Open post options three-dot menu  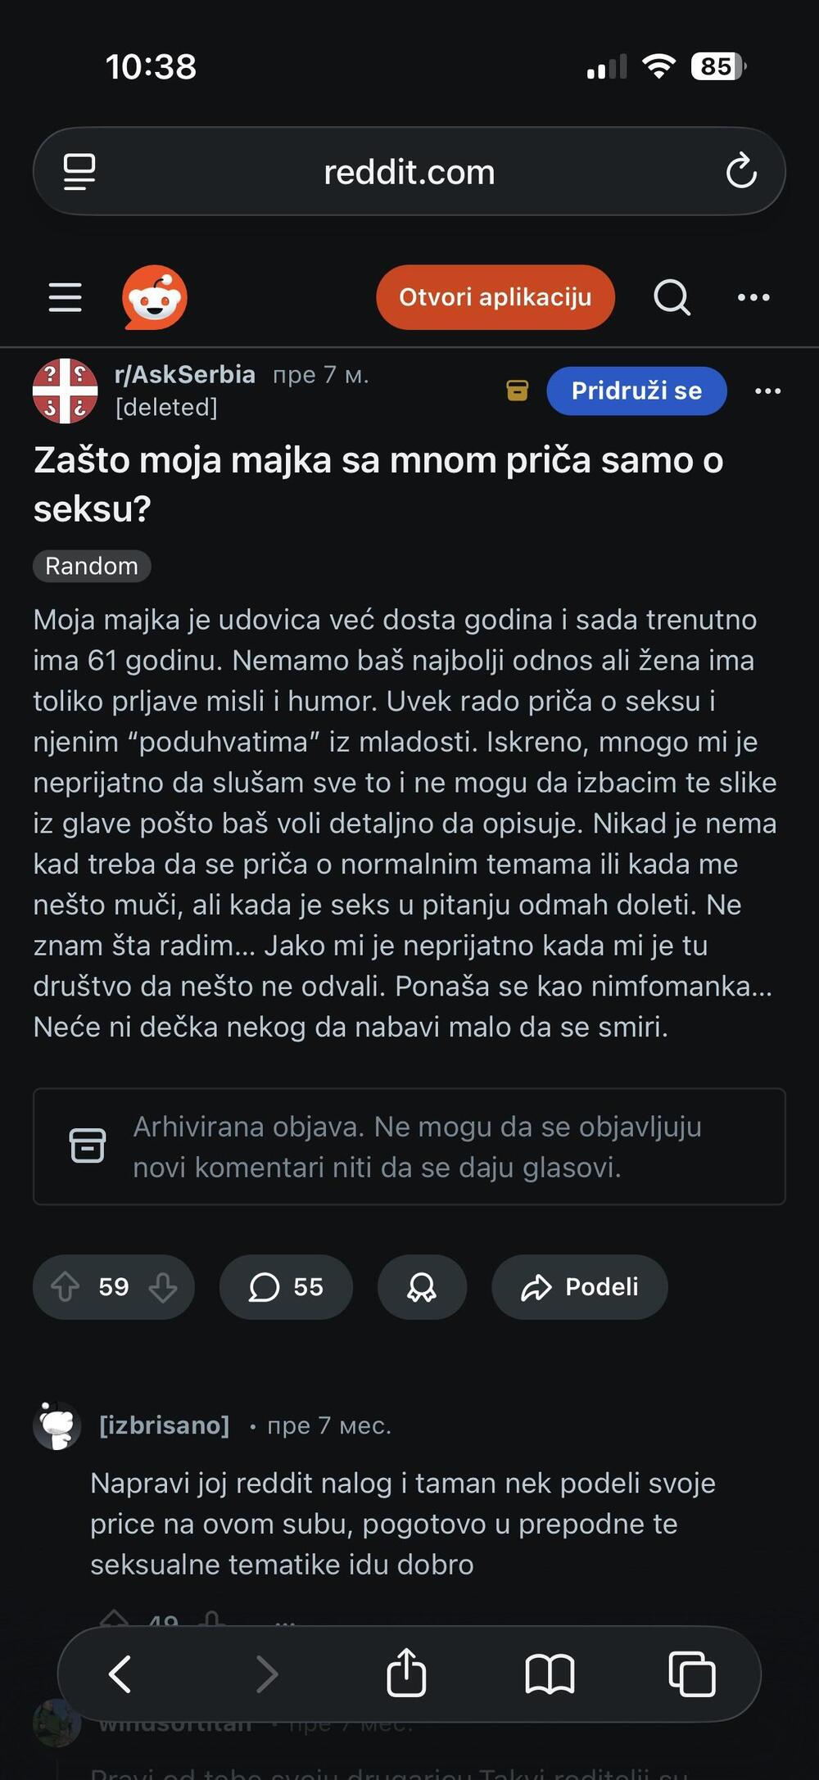click(x=767, y=391)
